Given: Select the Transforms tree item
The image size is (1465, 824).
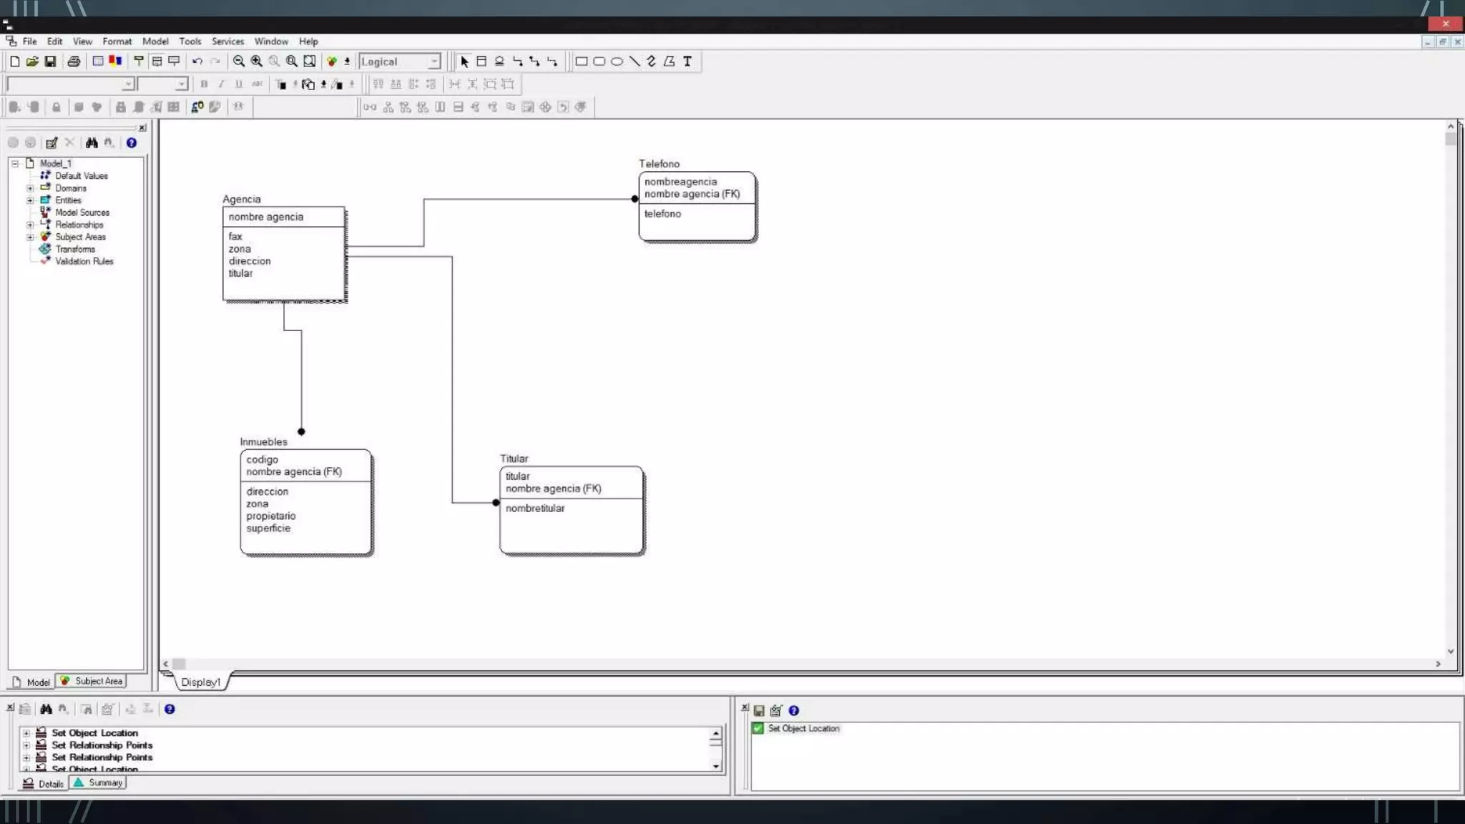Looking at the screenshot, I should (x=75, y=250).
